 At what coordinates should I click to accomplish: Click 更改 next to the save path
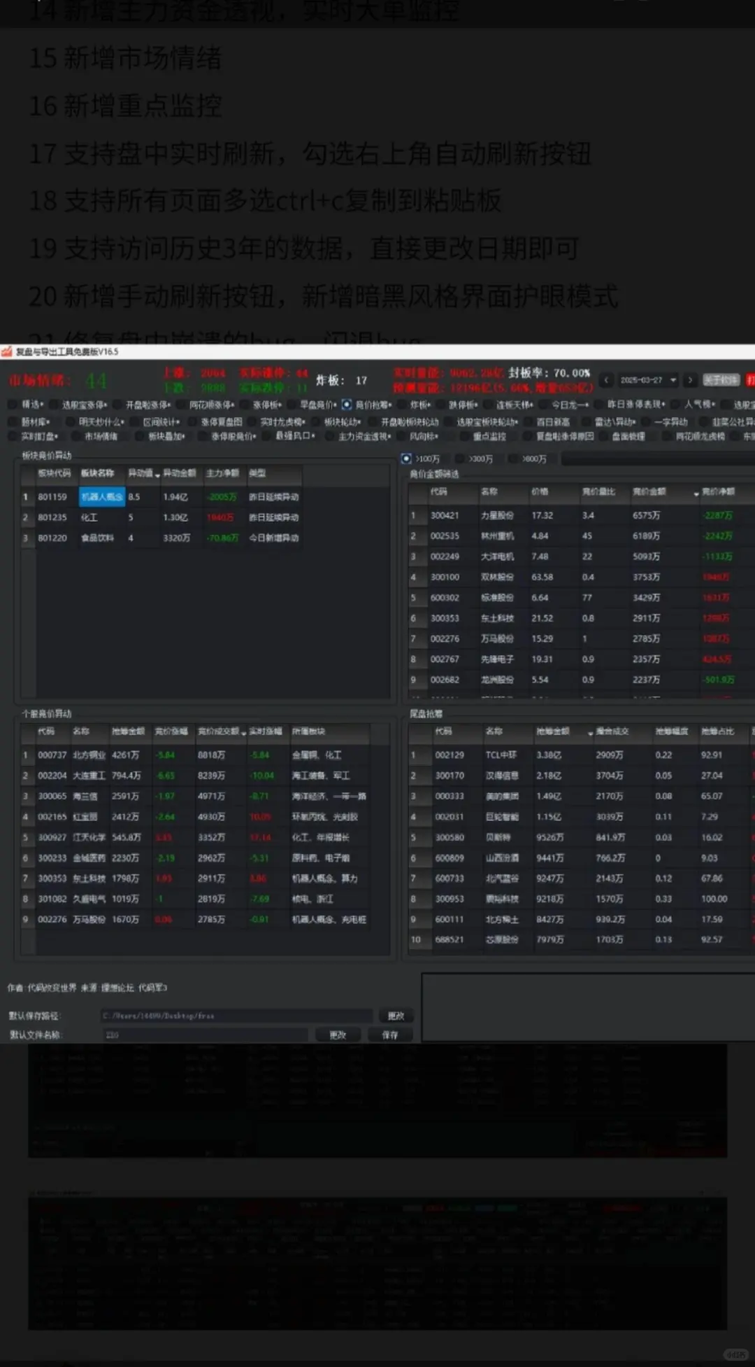point(396,1016)
